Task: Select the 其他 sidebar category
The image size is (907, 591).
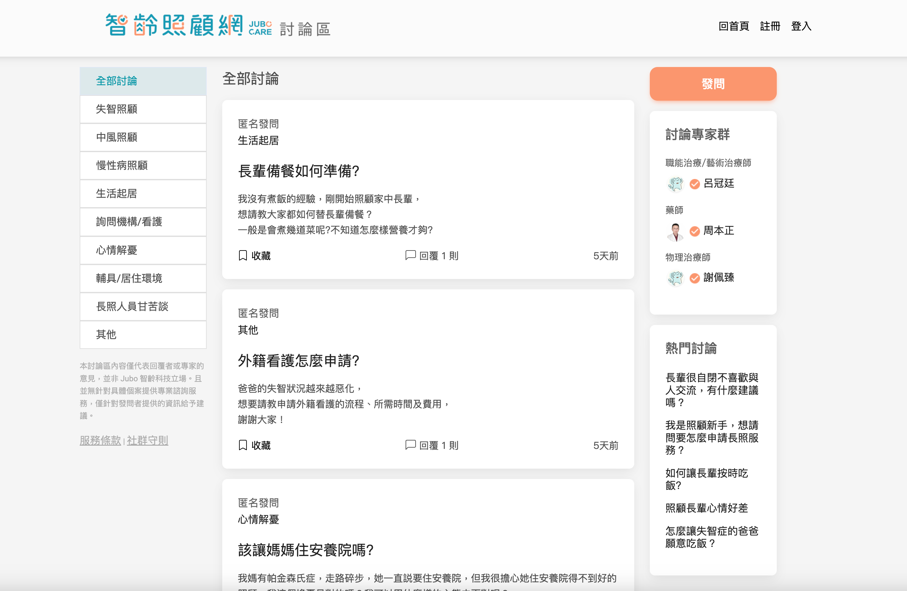Action: point(143,335)
